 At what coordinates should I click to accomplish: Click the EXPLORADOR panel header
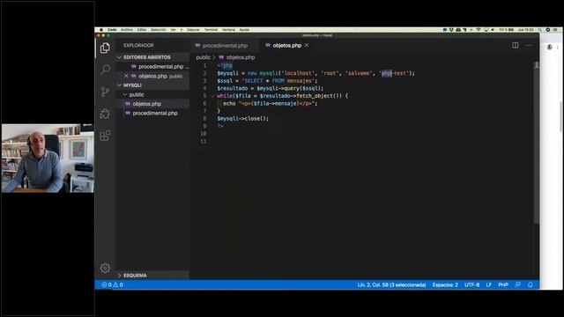[x=139, y=45]
